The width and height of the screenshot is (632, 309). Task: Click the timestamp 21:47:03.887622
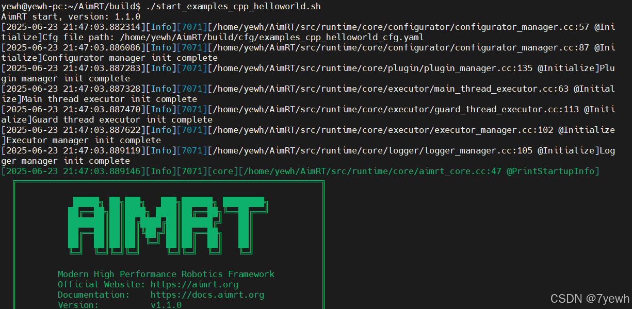point(101,130)
